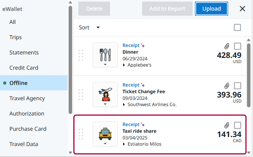Click the Dinner fork and knife icon
This screenshot has height=157, width=253.
tap(105, 55)
